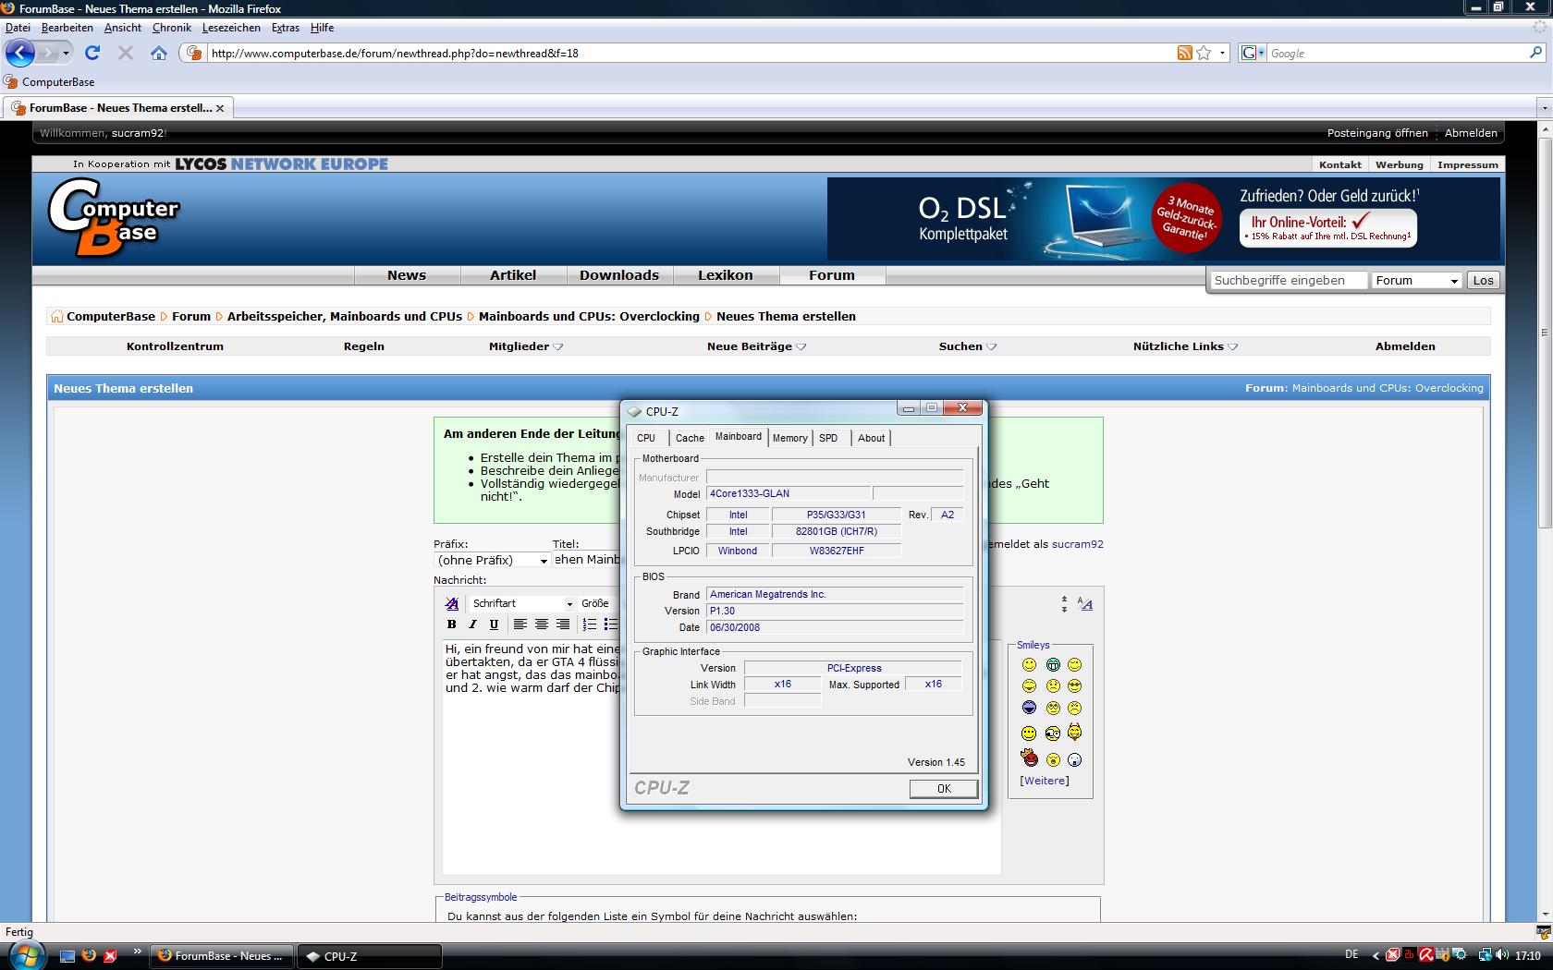1553x970 pixels.
Task: Open the Chronik menu in Firefox
Action: (x=172, y=28)
